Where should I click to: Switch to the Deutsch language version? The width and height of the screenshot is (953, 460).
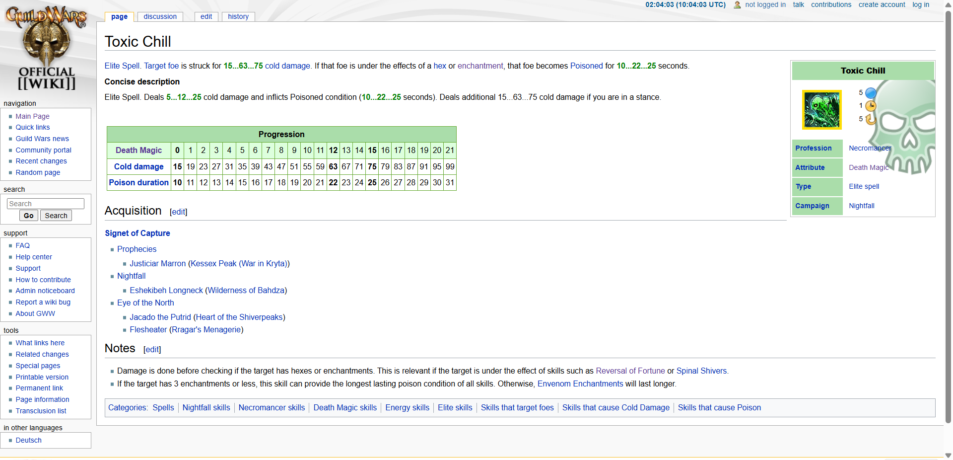tap(28, 440)
